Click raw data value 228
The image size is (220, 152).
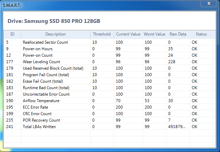click(x=172, y=61)
